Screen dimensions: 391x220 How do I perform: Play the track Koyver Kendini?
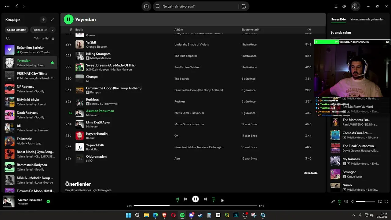pyautogui.click(x=97, y=134)
